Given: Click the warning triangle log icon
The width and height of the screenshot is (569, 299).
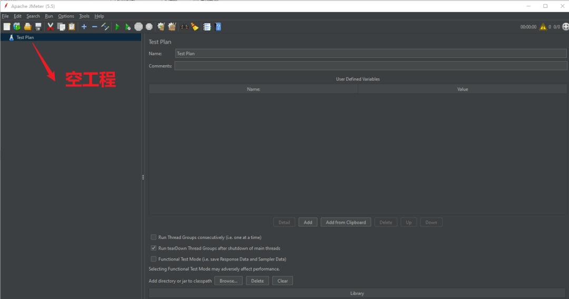Looking at the screenshot, I should [x=543, y=27].
